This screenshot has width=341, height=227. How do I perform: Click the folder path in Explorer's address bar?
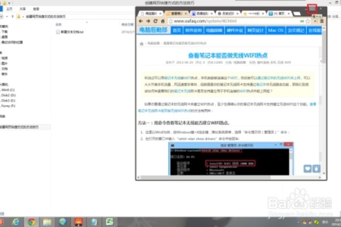[45, 16]
